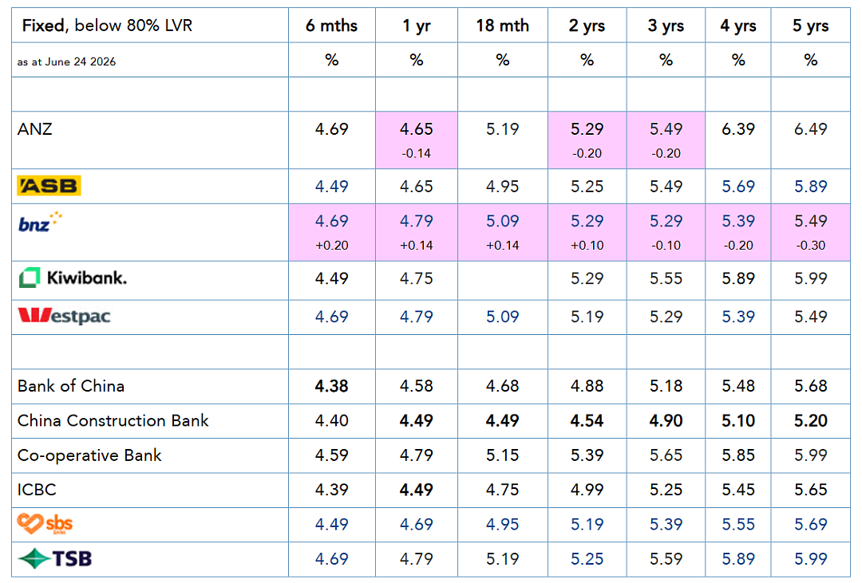The image size is (862, 583).
Task: Click the ASB bank logo
Action: point(49,186)
